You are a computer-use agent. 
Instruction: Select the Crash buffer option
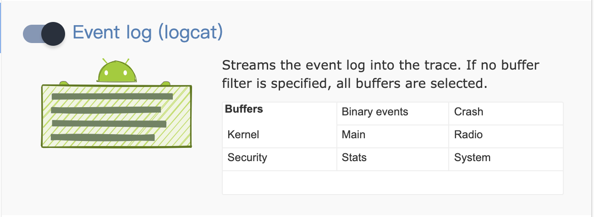click(468, 112)
